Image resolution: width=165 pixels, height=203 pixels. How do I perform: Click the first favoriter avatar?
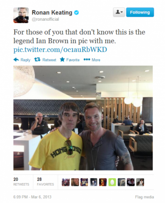(x=66, y=182)
